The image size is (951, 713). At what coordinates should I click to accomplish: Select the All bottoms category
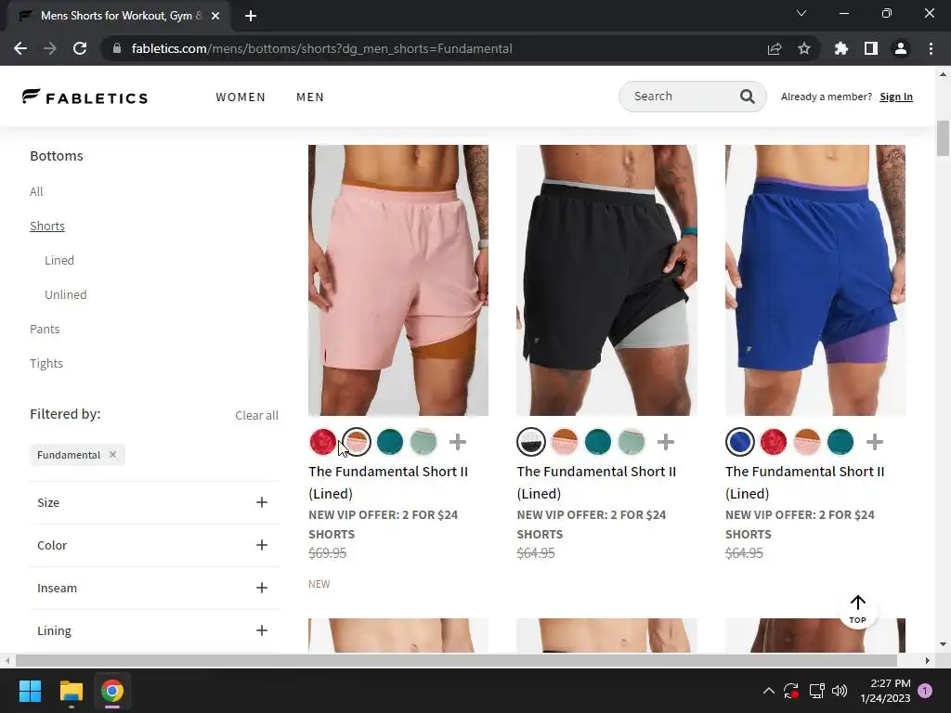pos(36,191)
